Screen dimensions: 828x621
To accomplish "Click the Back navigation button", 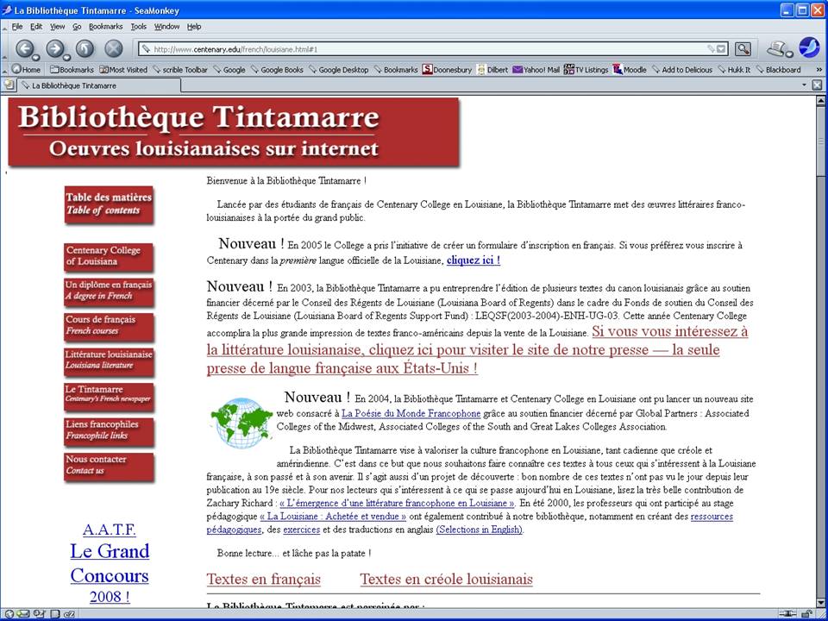I will [23, 48].
